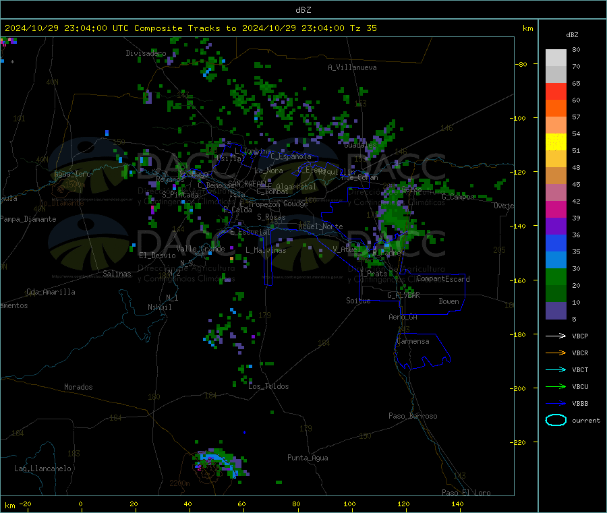This screenshot has width=607, height=513.
Task: Click the 'Salinas' map label
Action: point(117,274)
